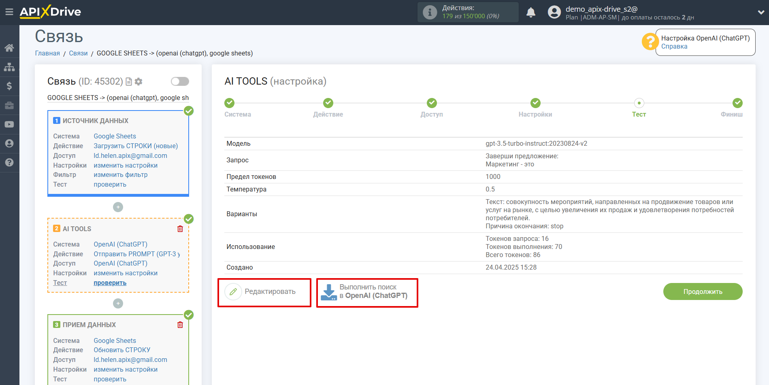Select the Действие step
This screenshot has width=769, height=385.
tap(328, 108)
